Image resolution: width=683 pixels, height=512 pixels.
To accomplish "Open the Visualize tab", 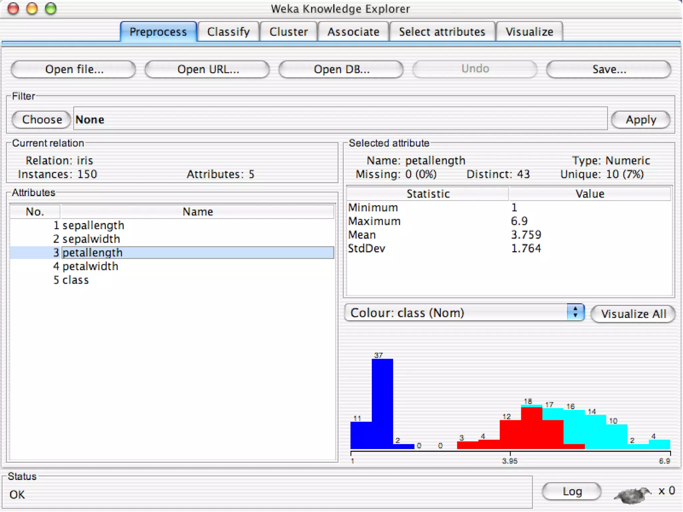I will (x=529, y=32).
